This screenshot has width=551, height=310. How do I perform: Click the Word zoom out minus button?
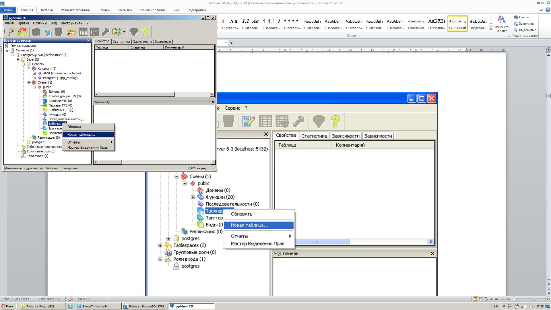point(514,299)
